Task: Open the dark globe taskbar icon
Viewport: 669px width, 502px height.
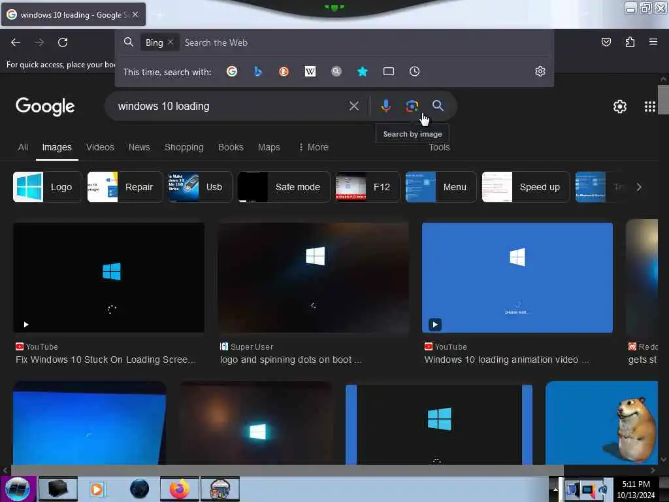Action: pos(139,489)
